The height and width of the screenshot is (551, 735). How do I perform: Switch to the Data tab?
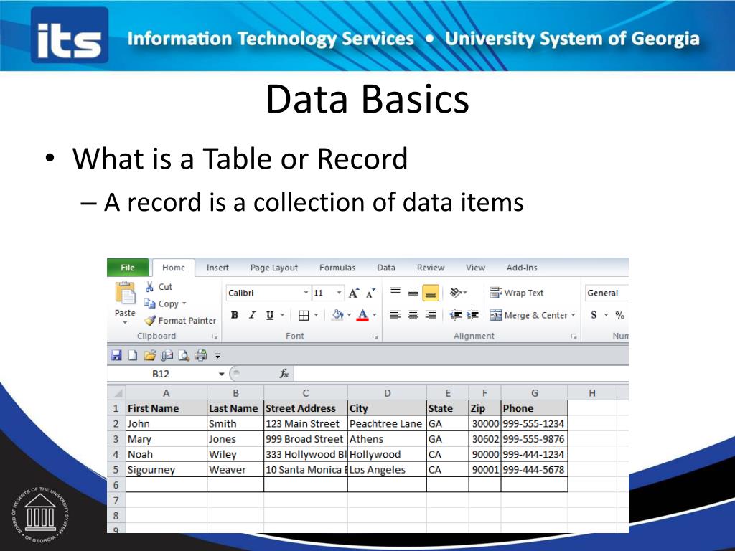pyautogui.click(x=385, y=268)
